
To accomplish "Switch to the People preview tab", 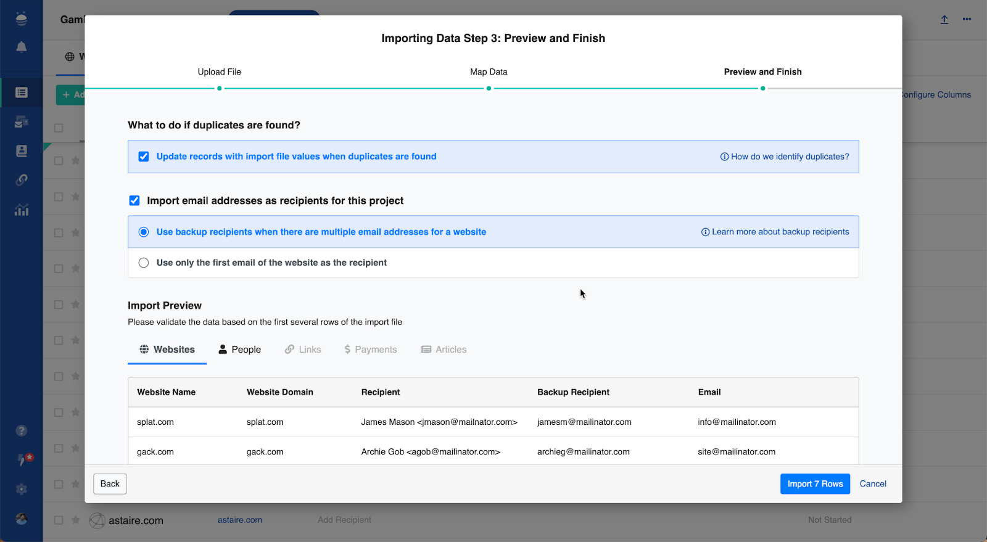I will pos(239,350).
